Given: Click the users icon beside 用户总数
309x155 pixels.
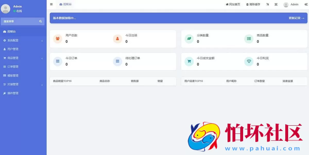Looking at the screenshot, I should (57, 39).
